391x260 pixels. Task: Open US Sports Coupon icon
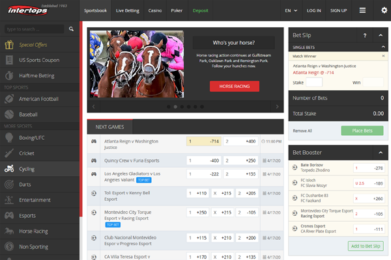tap(9, 60)
